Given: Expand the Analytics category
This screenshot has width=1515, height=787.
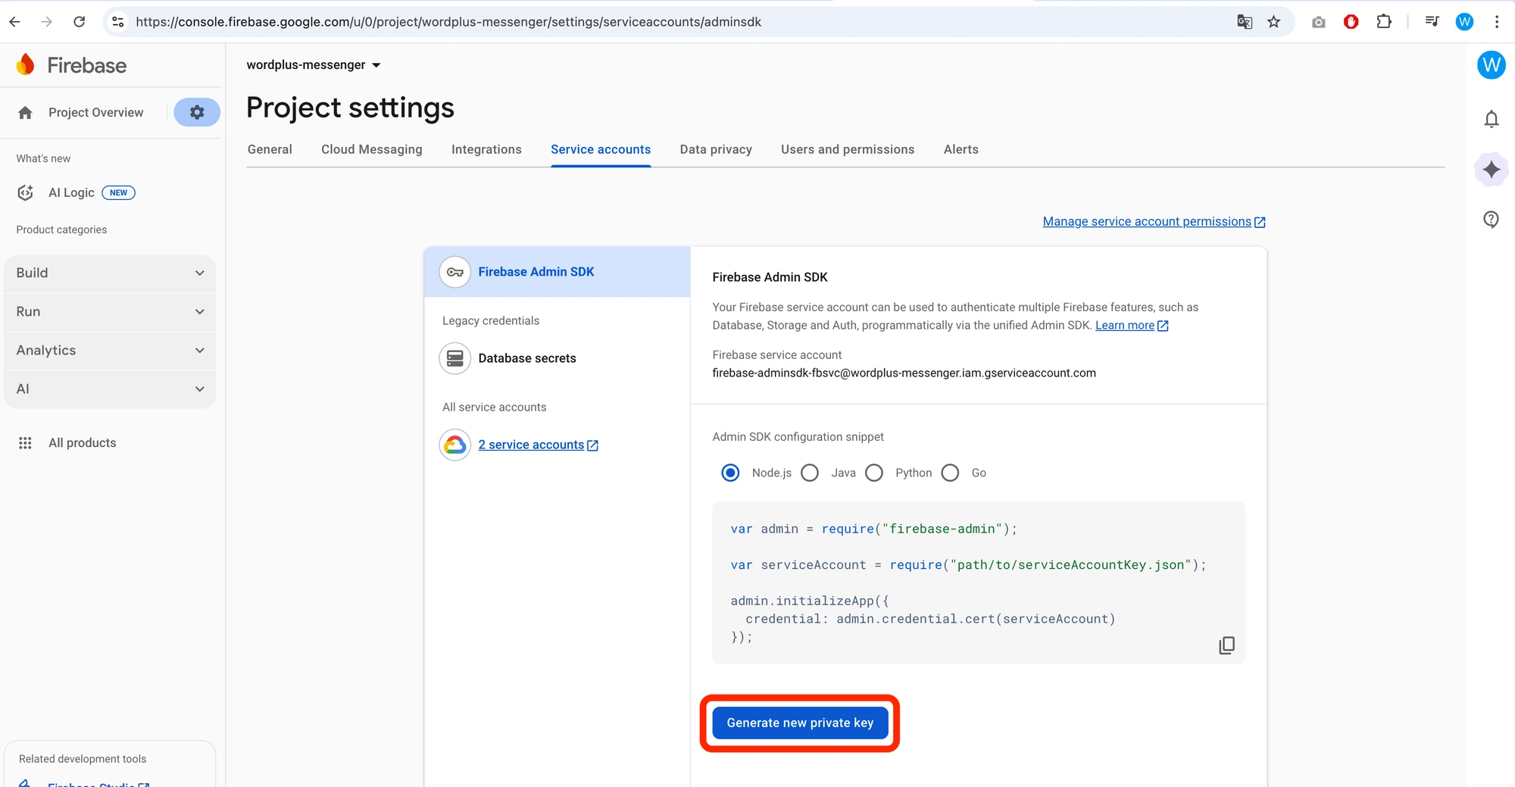Looking at the screenshot, I should pos(110,350).
